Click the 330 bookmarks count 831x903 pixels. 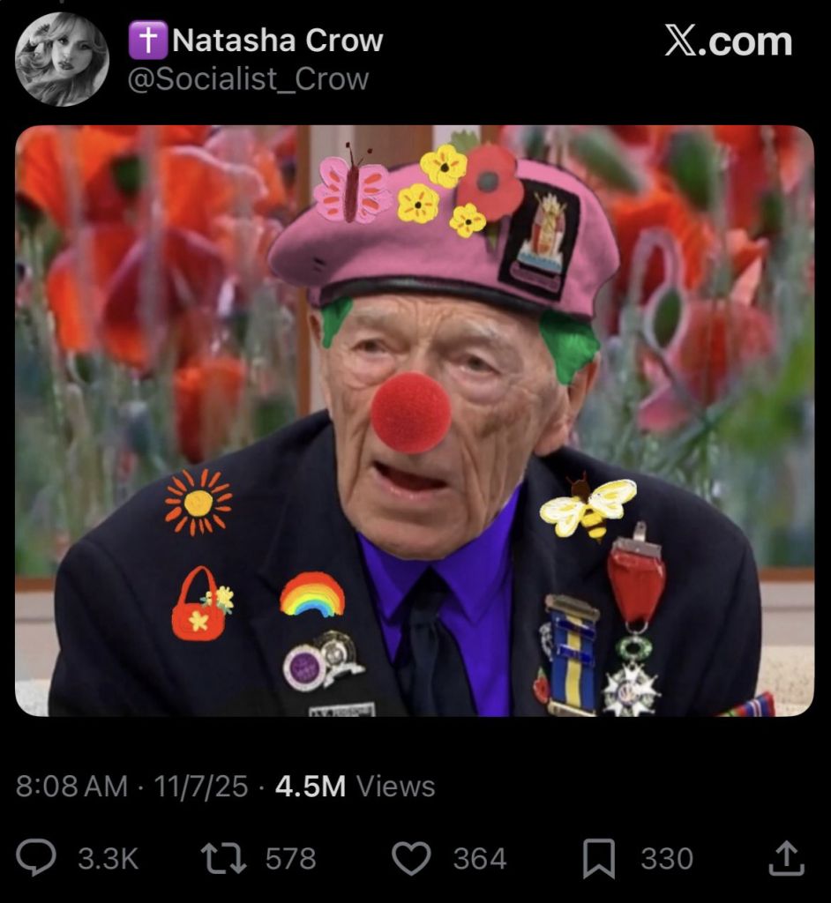(x=667, y=858)
